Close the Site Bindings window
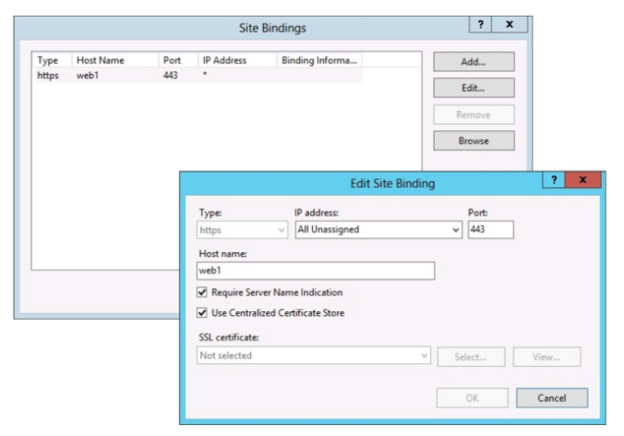The image size is (624, 436). coord(510,24)
